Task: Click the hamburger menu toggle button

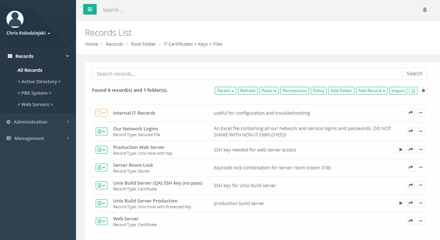Action: point(90,9)
